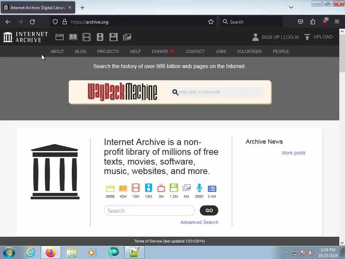
Task: Open the JOBS menu item
Action: (221, 52)
